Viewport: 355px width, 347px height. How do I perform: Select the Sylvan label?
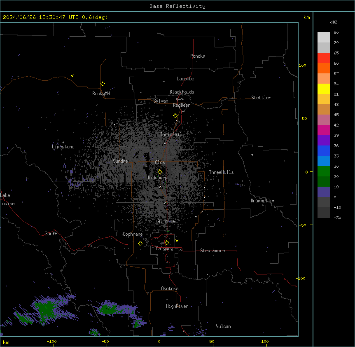[x=161, y=101]
